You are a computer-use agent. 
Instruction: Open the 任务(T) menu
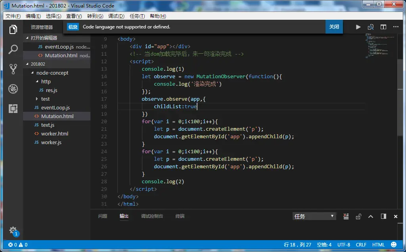pos(137,16)
